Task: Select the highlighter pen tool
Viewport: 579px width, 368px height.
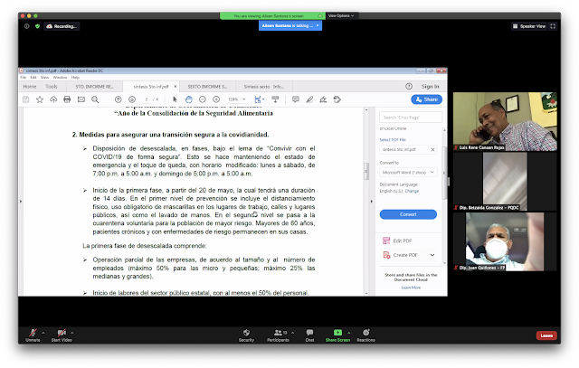Action: [309, 99]
